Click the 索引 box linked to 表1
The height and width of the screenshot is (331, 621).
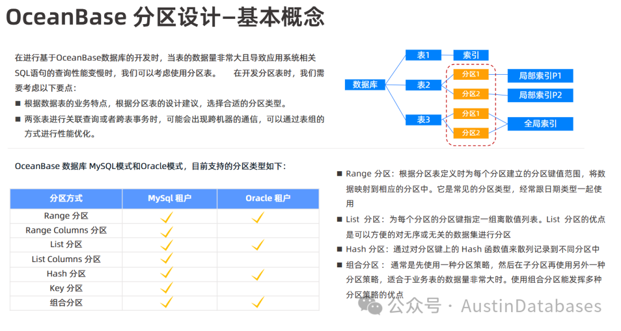tap(471, 55)
